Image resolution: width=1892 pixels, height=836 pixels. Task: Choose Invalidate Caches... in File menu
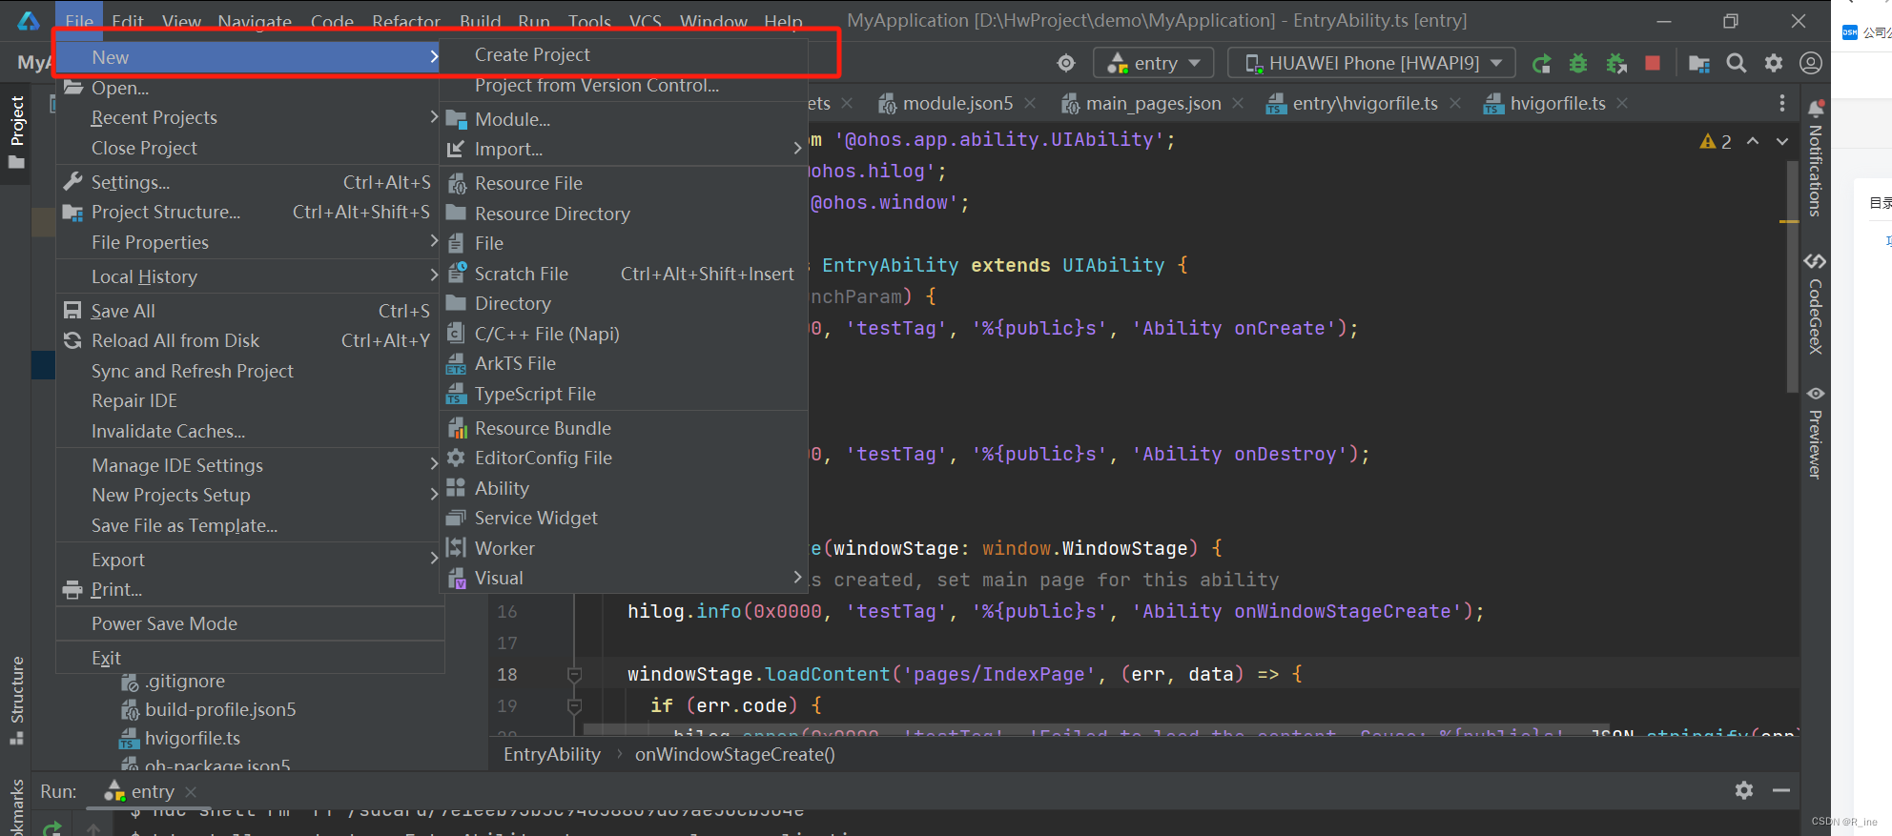(x=250, y=431)
